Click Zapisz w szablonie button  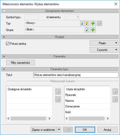pyautogui.click(x=43, y=130)
